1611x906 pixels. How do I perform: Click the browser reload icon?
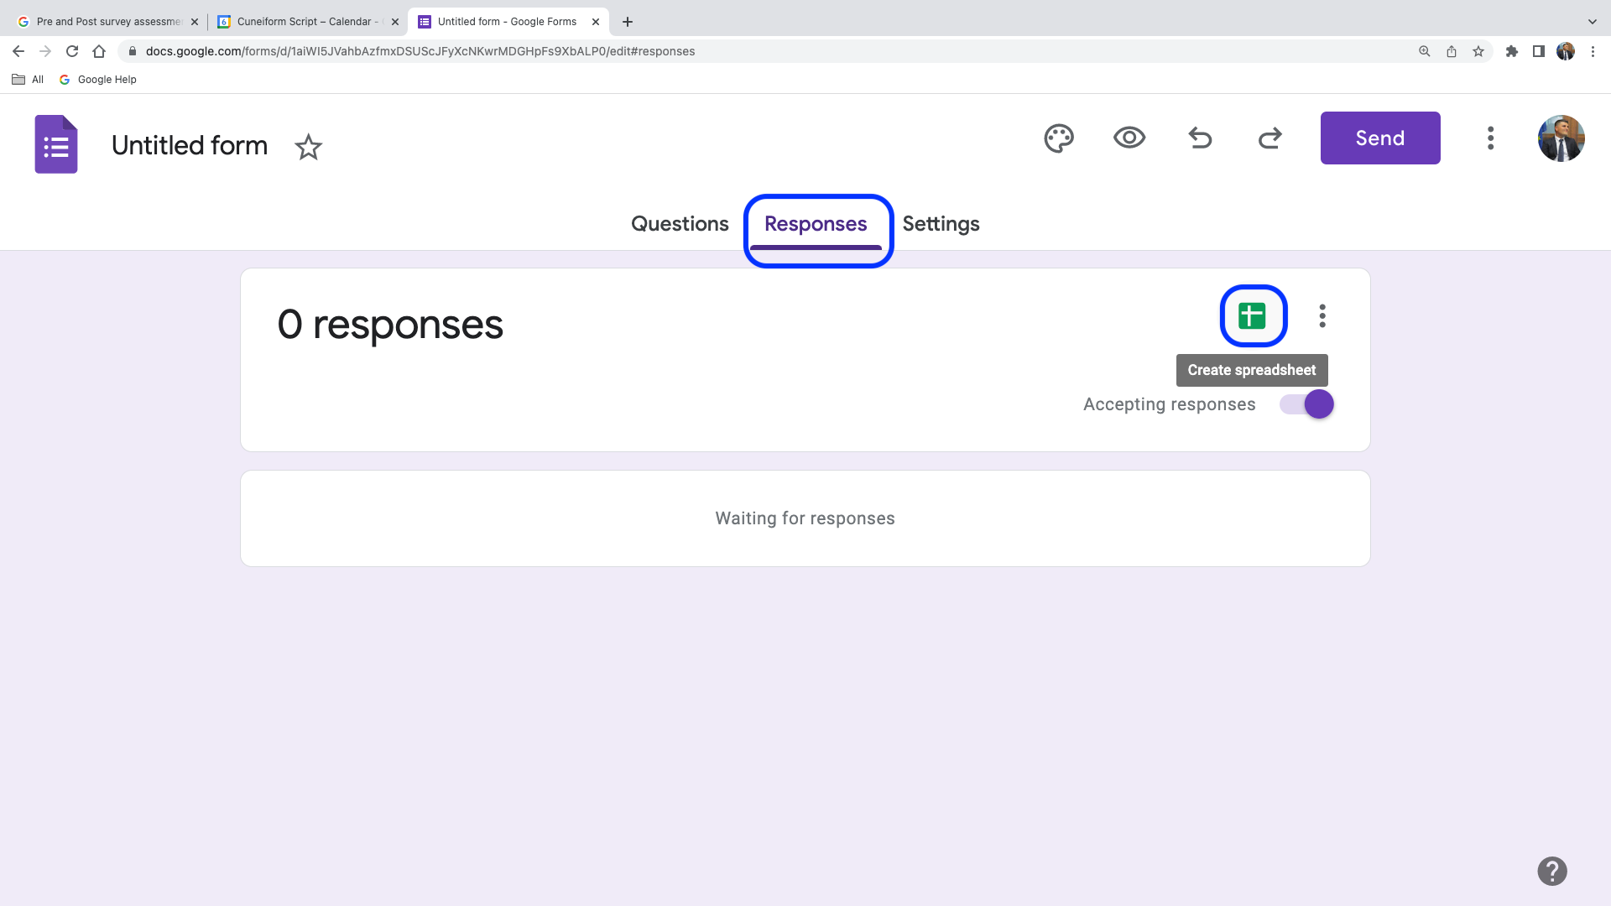72,51
